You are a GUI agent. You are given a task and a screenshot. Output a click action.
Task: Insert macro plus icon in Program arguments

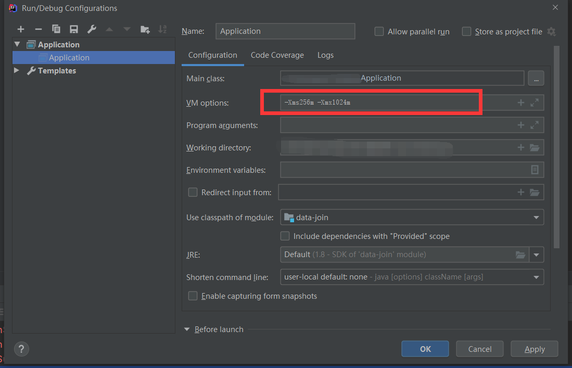pos(521,125)
